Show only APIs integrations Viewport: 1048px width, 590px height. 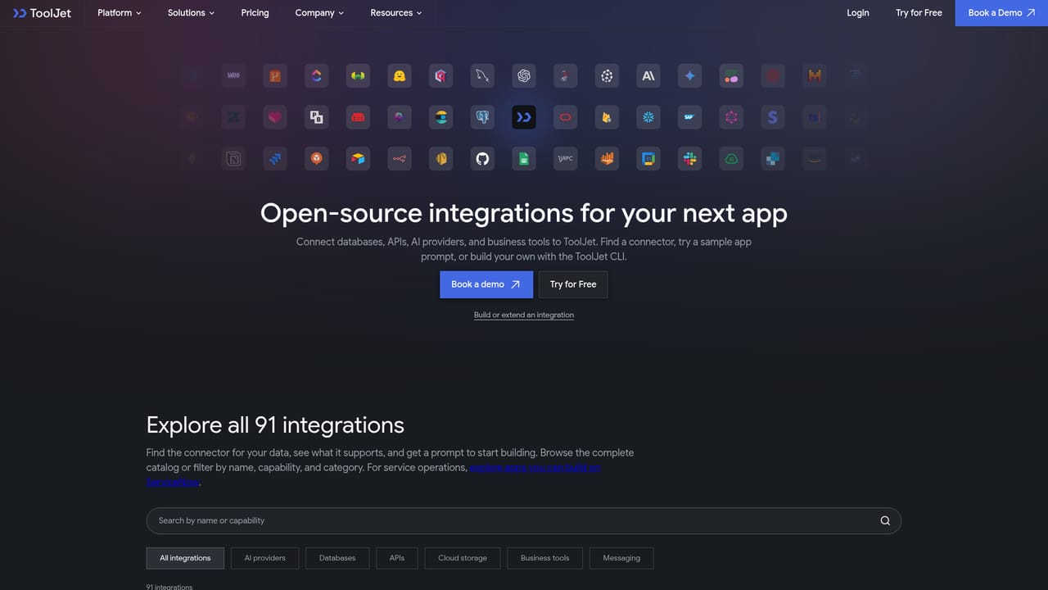click(397, 558)
